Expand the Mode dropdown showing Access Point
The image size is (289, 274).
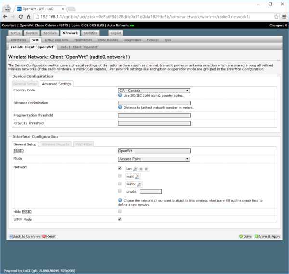tap(154, 158)
